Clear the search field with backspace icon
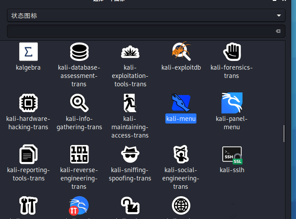Screen dimensions: 296x219 [x=278, y=31]
